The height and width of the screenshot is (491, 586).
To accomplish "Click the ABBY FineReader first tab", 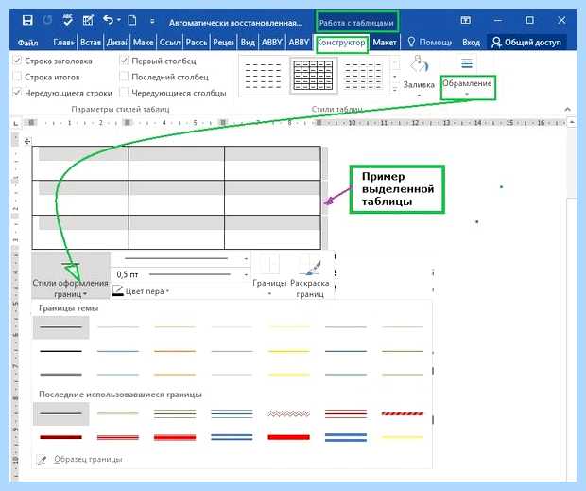I will [271, 43].
